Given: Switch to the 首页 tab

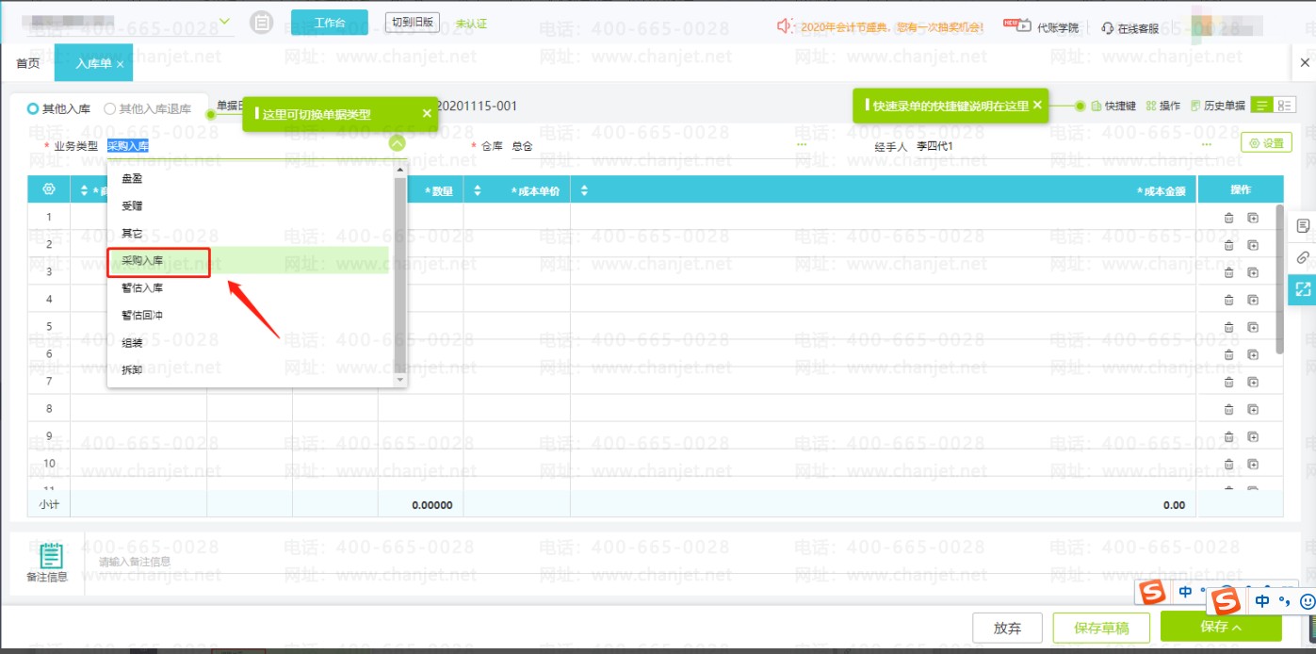Looking at the screenshot, I should click(28, 63).
